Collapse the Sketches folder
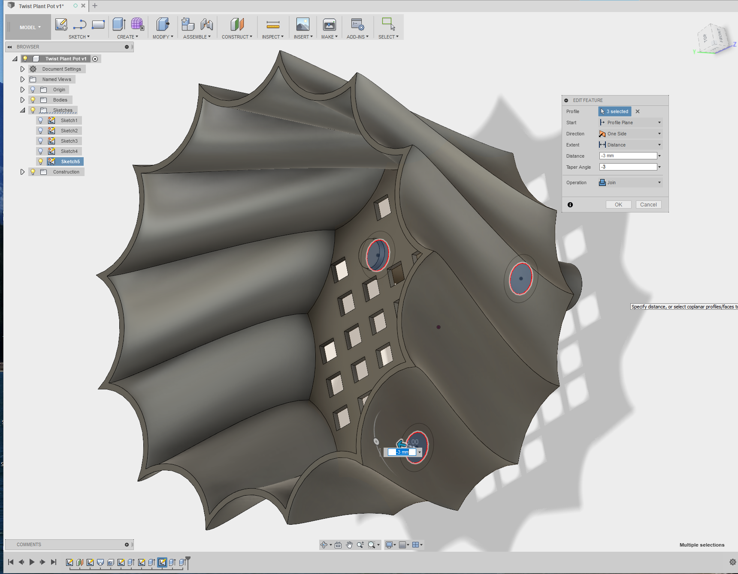 pos(22,110)
